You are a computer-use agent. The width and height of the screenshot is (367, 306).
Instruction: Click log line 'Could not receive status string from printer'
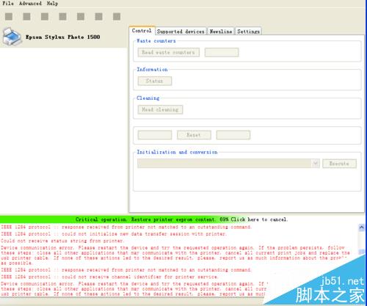[62, 241]
